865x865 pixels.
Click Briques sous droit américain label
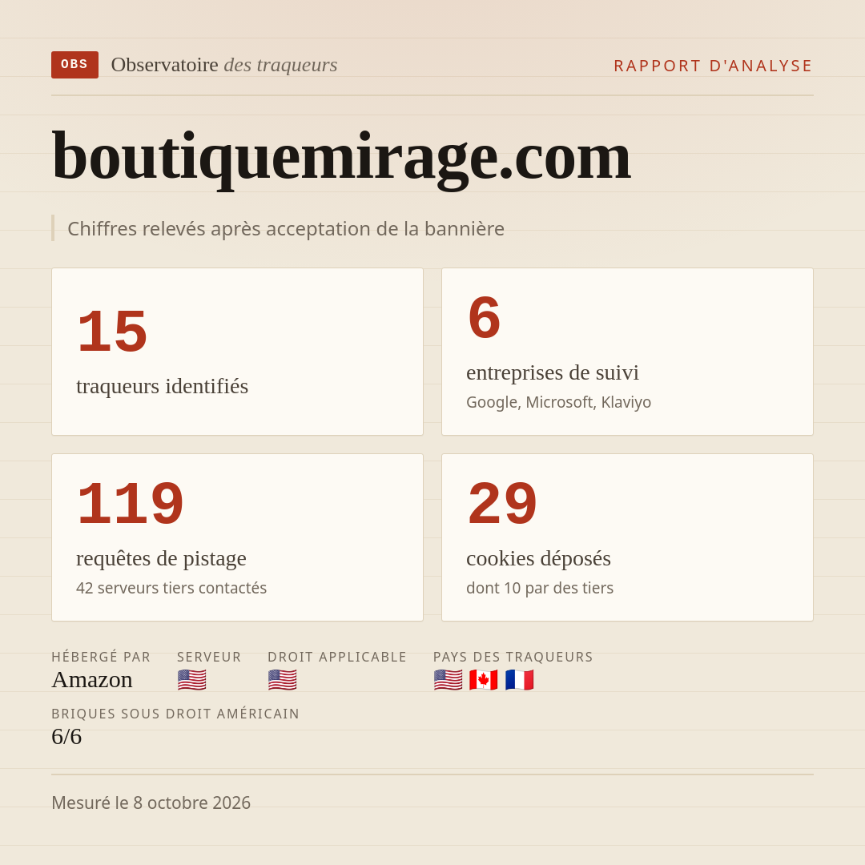[175, 714]
